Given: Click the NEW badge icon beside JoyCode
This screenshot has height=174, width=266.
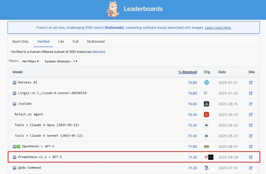Looking at the screenshot, I should [14, 104].
